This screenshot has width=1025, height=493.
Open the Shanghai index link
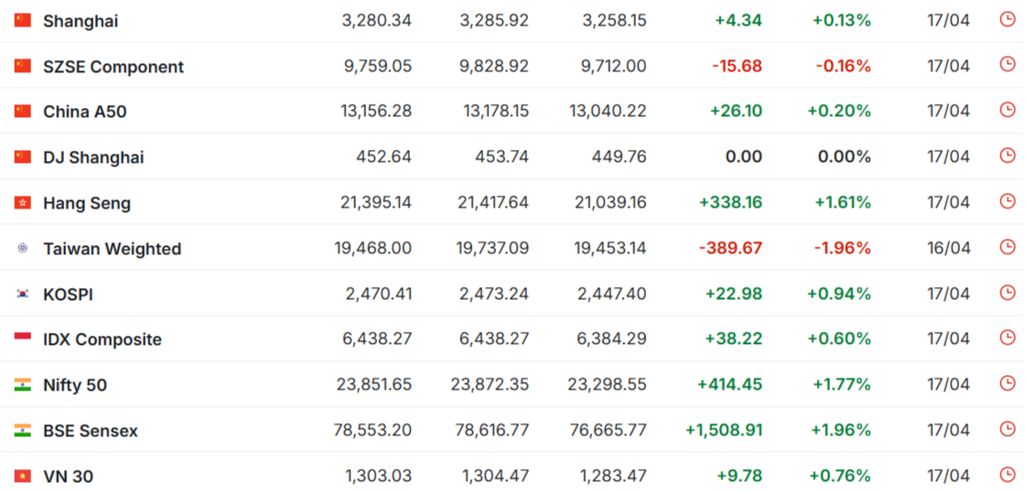tap(81, 21)
